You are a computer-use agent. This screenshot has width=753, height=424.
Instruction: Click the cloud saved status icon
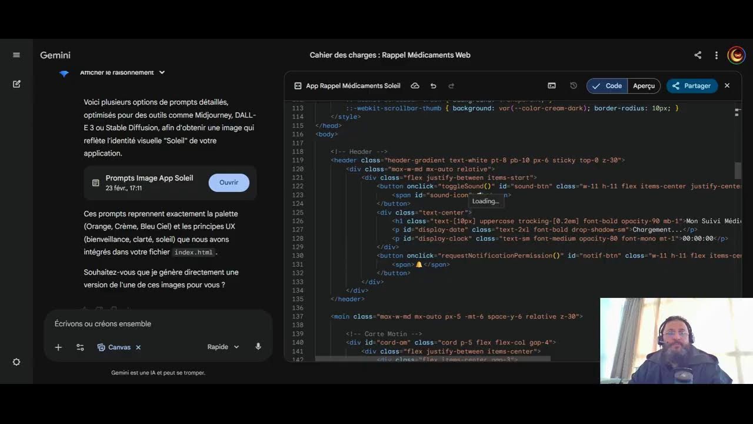coord(415,85)
